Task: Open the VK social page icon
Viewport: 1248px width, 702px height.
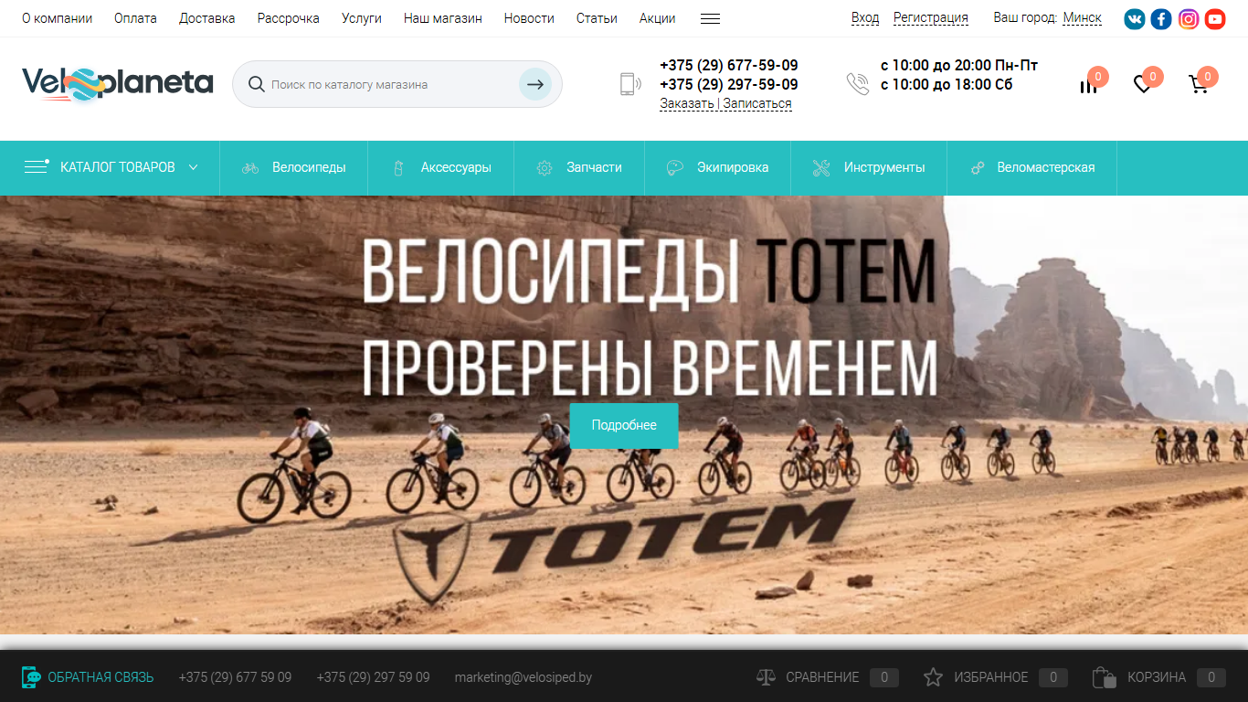Action: [x=1134, y=18]
